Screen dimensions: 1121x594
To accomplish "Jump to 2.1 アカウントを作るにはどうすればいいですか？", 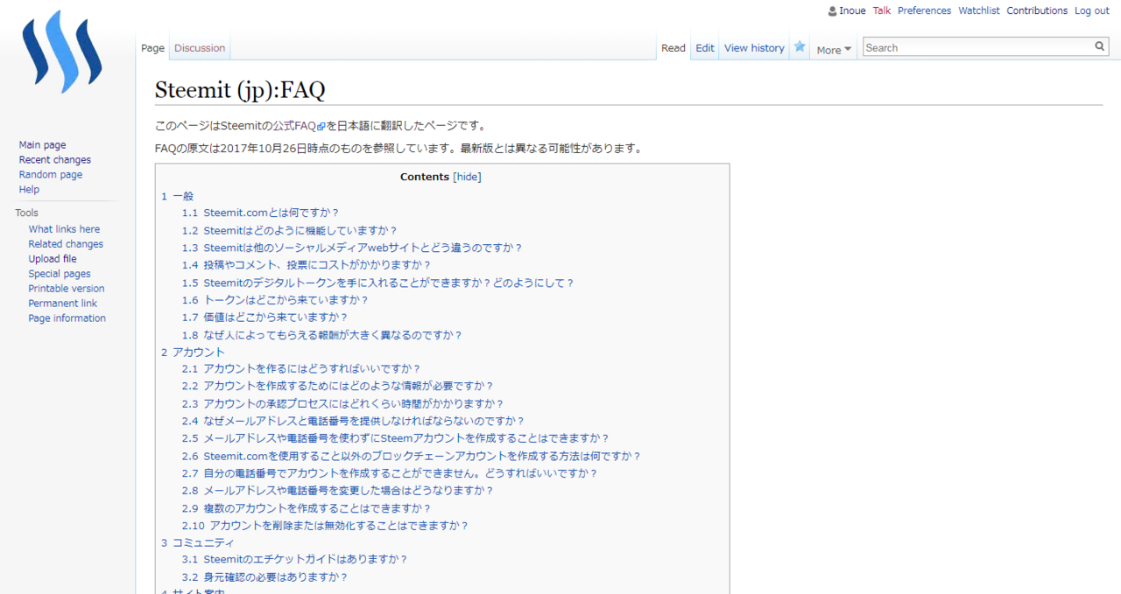I will 301,369.
